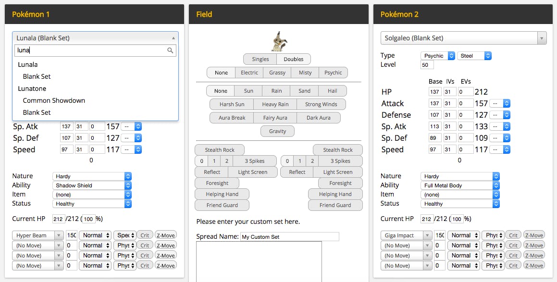Toggle Gravity on the field
The image size is (557, 282).
point(277,131)
